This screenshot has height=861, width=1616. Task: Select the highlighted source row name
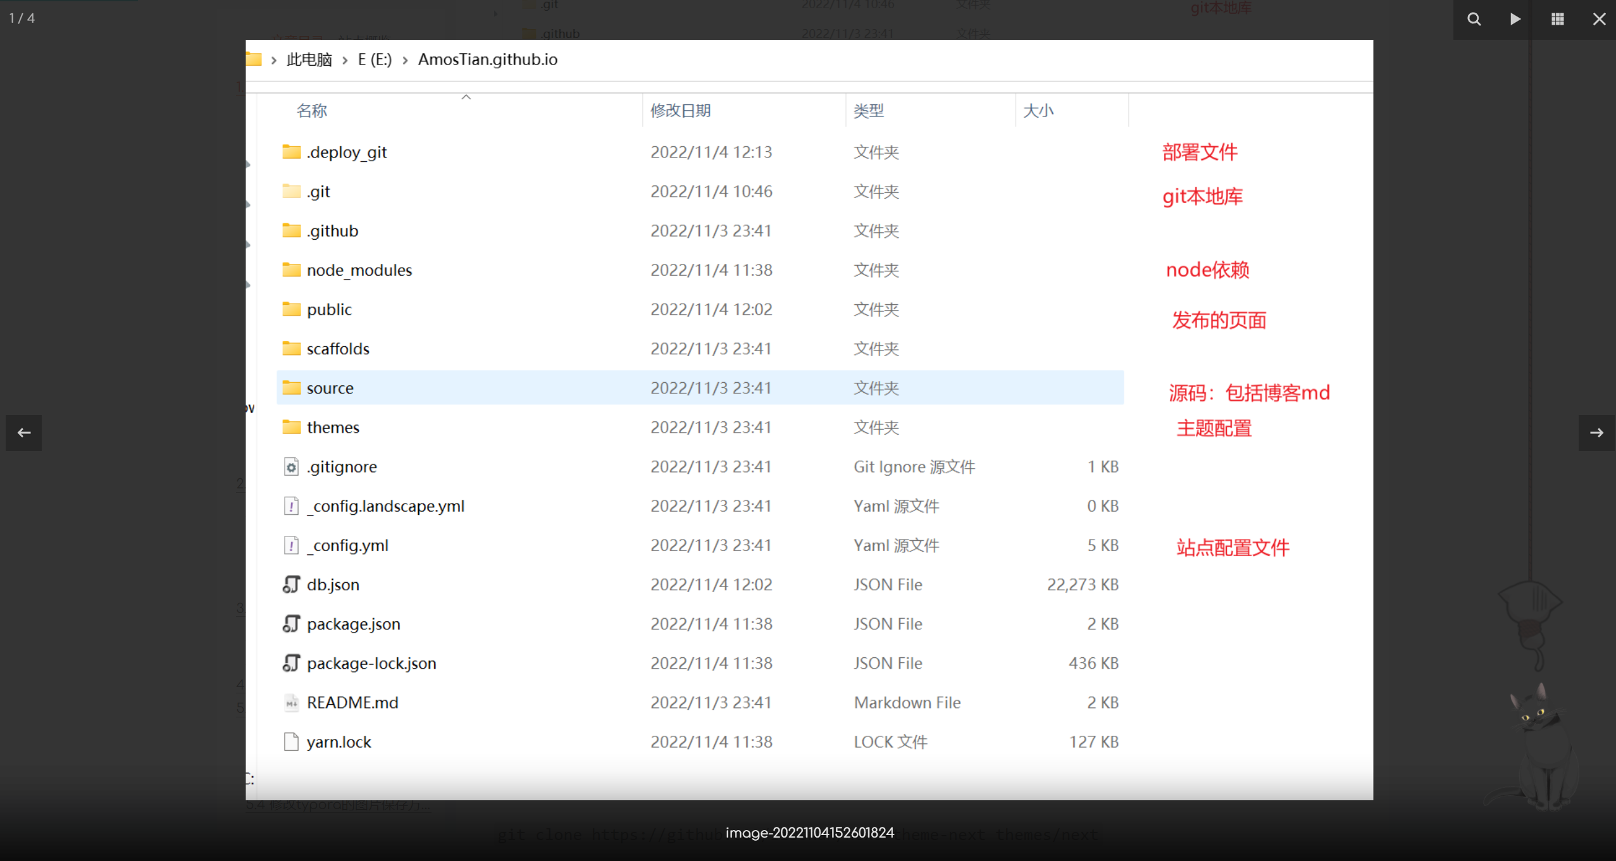coord(330,388)
